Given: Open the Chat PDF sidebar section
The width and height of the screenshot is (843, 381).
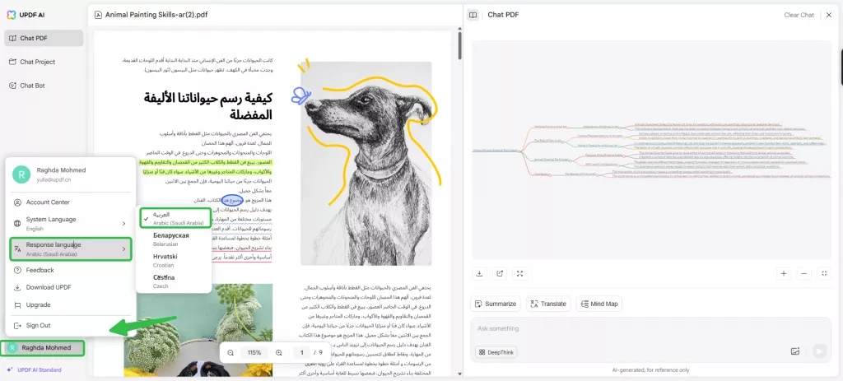Looking at the screenshot, I should 44,38.
